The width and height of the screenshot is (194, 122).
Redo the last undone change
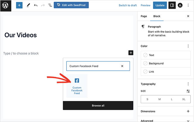[x=43, y=5]
